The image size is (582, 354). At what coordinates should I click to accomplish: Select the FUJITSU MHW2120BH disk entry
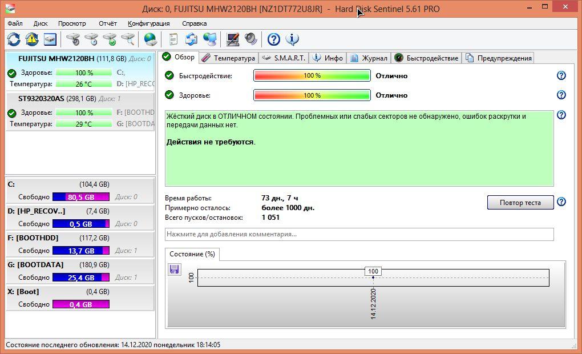coord(80,71)
